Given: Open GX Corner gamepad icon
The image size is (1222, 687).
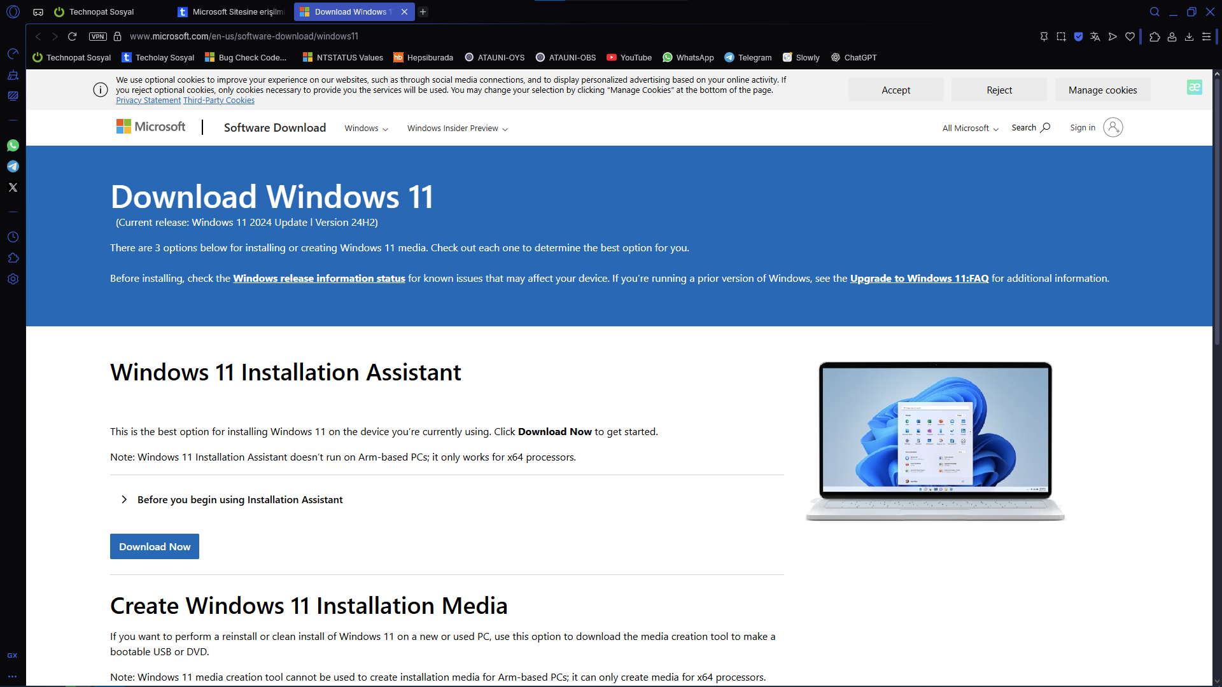Looking at the screenshot, I should pos(38,12).
